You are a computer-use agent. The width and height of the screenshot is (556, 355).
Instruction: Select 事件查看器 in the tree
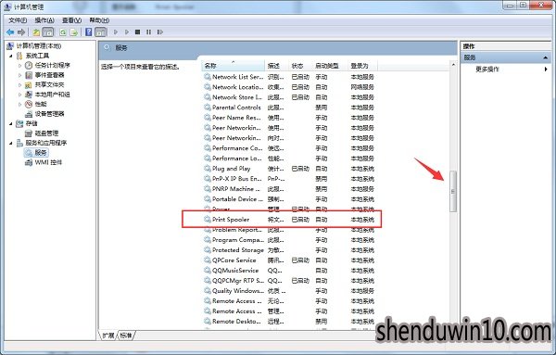50,75
